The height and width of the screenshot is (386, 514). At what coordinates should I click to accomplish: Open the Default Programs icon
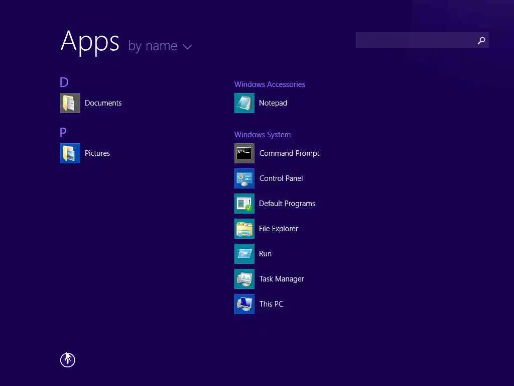coord(244,204)
